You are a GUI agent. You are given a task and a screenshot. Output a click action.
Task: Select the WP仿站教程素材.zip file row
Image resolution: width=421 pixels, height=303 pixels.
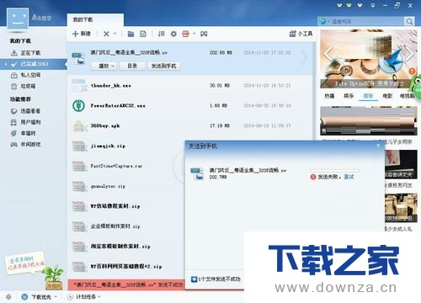(x=126, y=206)
